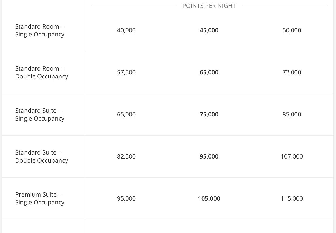Viewport: 336px width, 233px height.
Task: Click bold 95,000 in Standard Suite Double row
Action: point(209,156)
